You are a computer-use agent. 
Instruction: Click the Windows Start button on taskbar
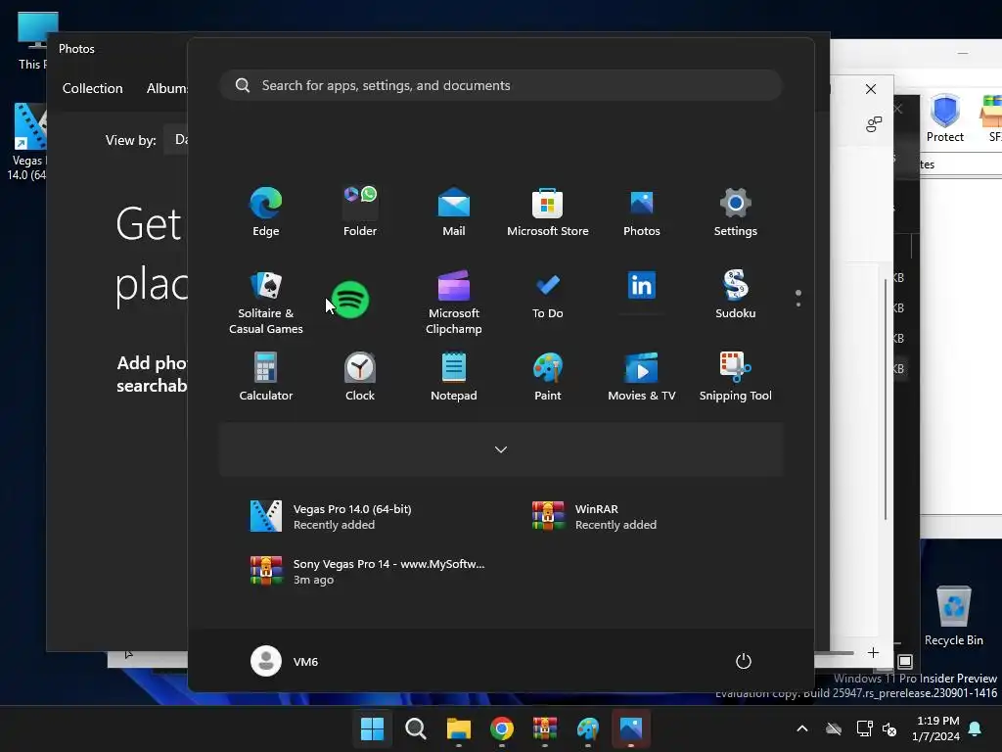point(372,728)
